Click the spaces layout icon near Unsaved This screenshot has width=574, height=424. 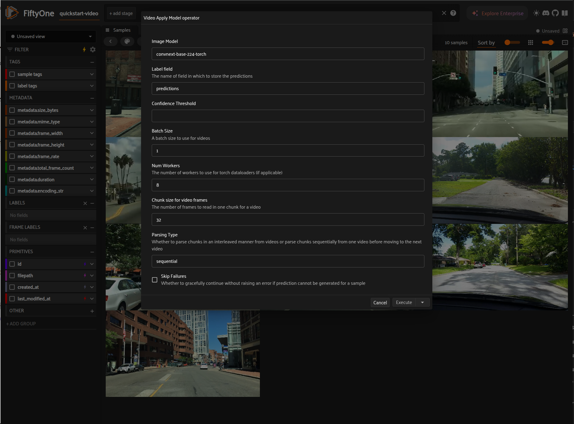[x=565, y=31]
